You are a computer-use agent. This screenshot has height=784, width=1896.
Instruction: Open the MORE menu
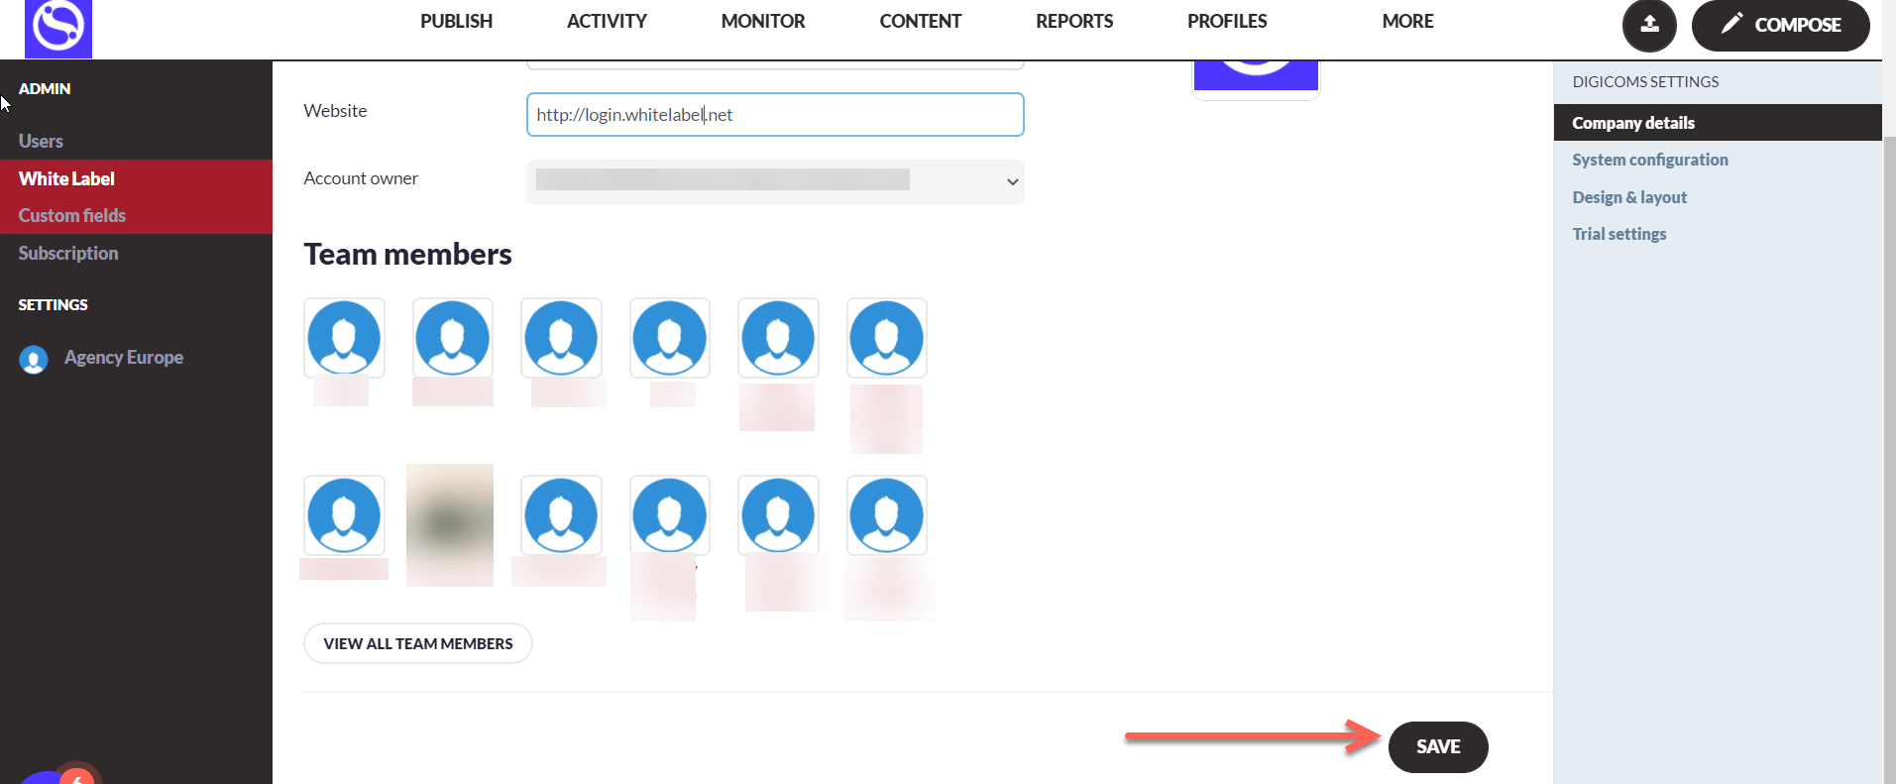1406,21
